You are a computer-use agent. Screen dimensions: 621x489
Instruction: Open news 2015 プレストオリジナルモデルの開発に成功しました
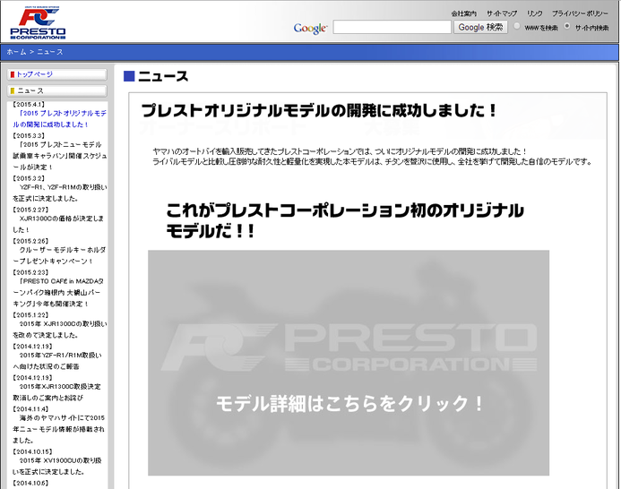[60, 119]
